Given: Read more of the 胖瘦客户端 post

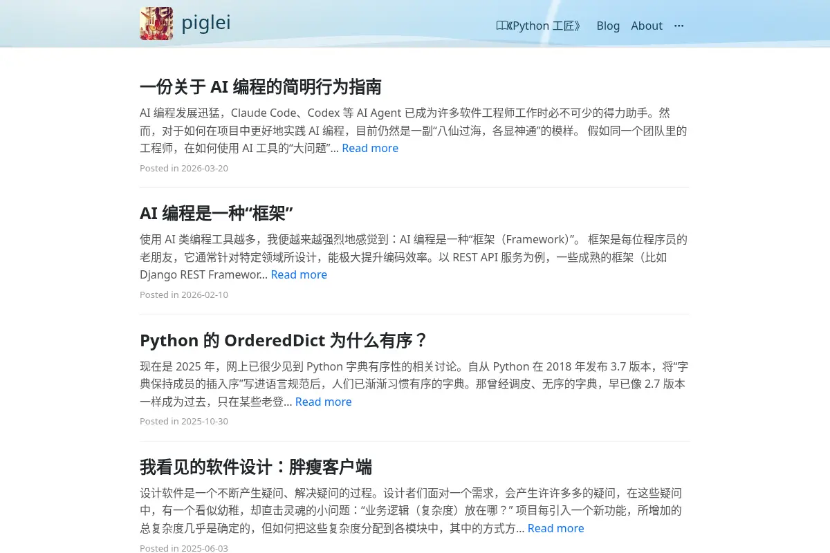Looking at the screenshot, I should (x=556, y=528).
